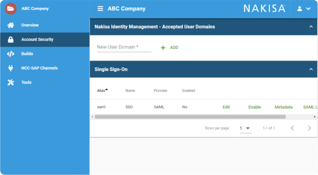The width and height of the screenshot is (318, 175).
Task: Click the Builds code brackets icon
Action: tap(11, 54)
